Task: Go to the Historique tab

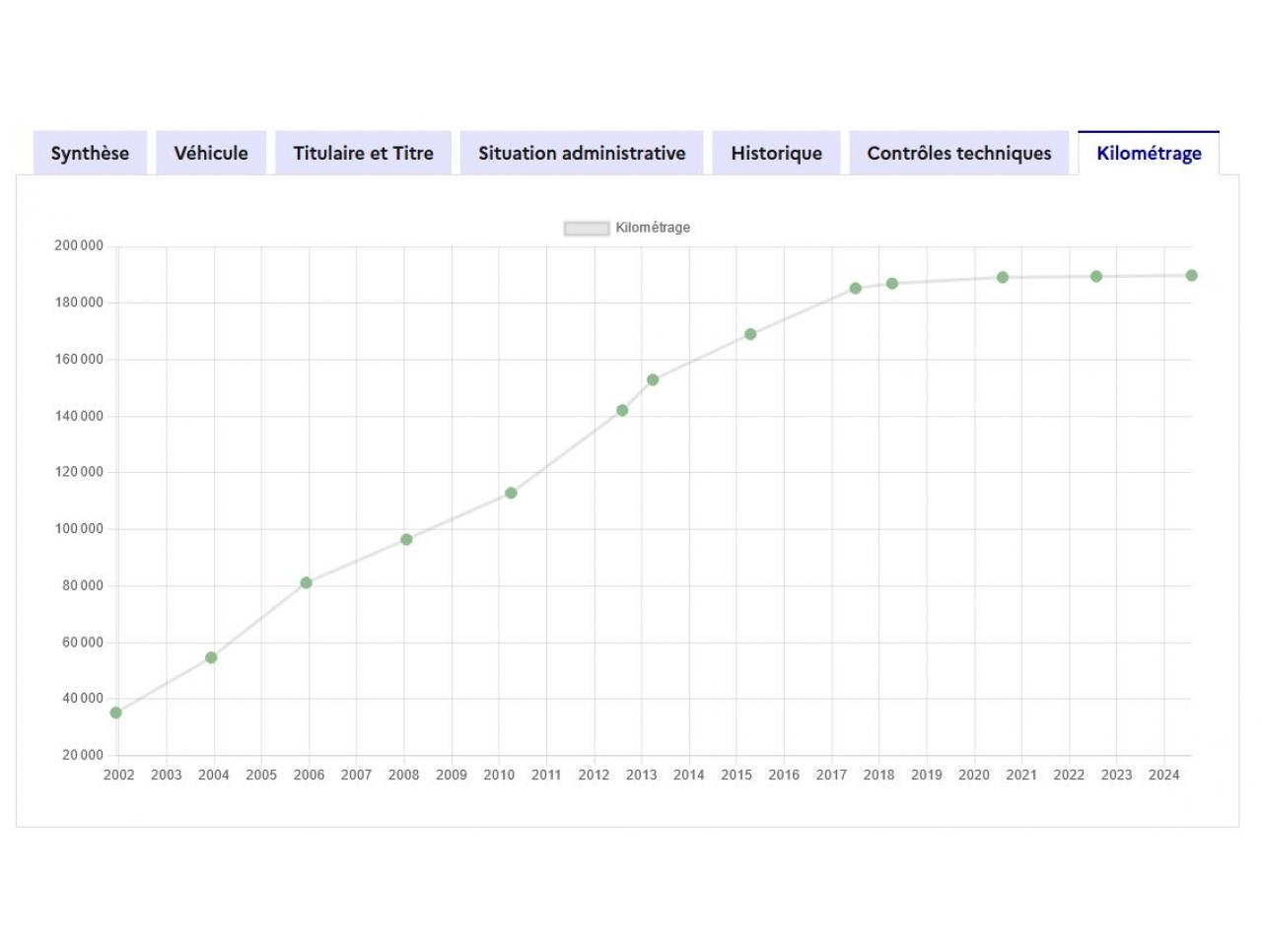Action: 776,153
